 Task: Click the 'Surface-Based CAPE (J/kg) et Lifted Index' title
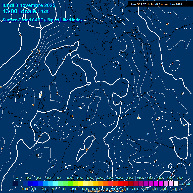click(x=42, y=20)
